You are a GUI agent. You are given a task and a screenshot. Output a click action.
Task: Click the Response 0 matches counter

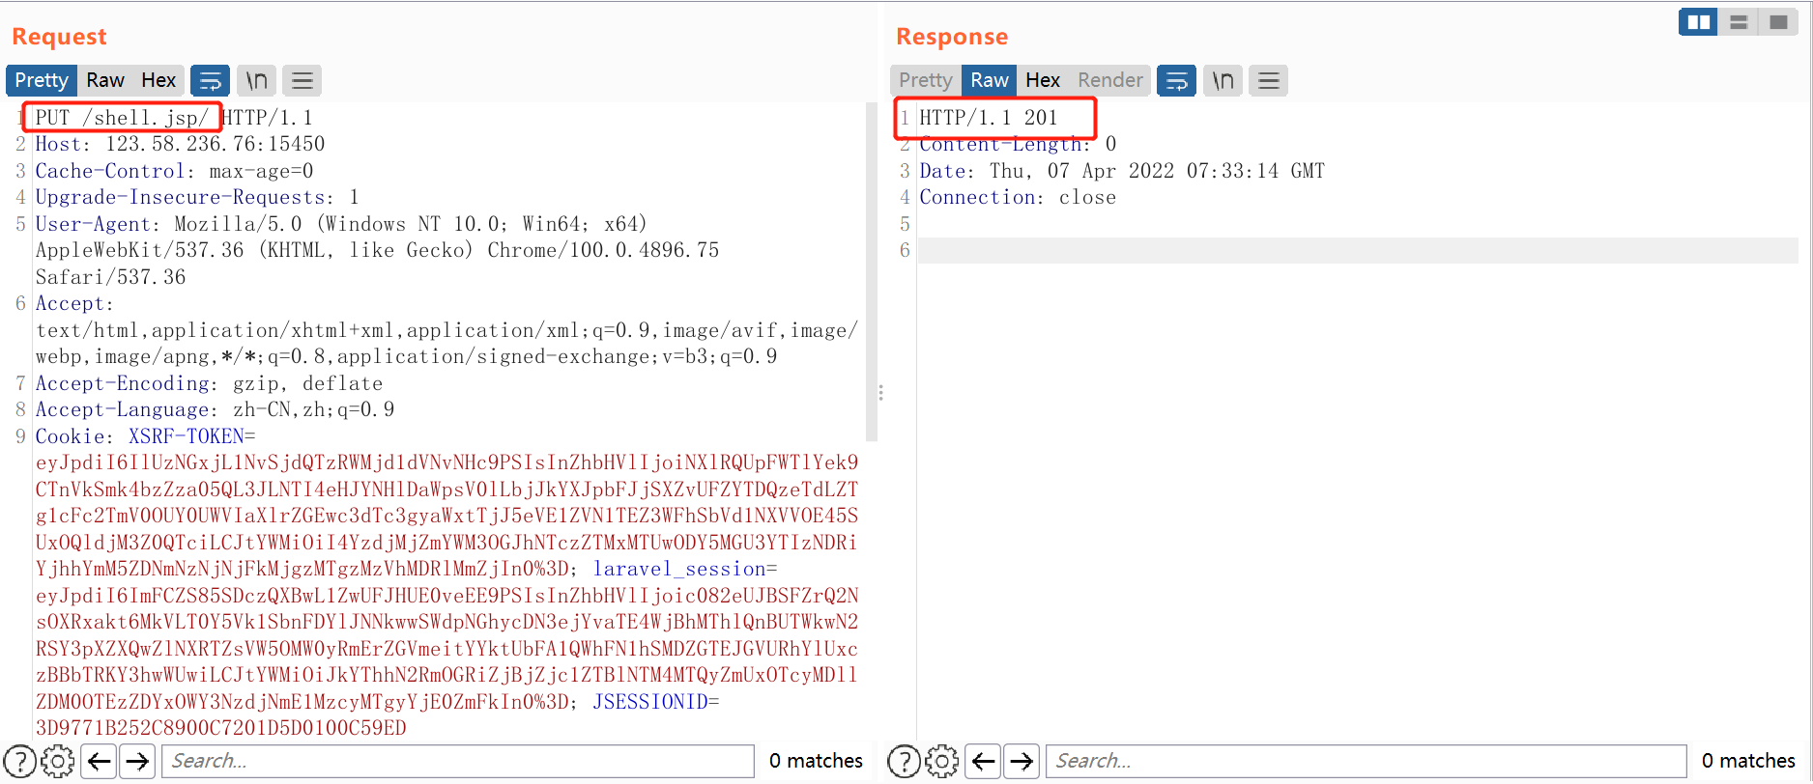click(x=1748, y=761)
